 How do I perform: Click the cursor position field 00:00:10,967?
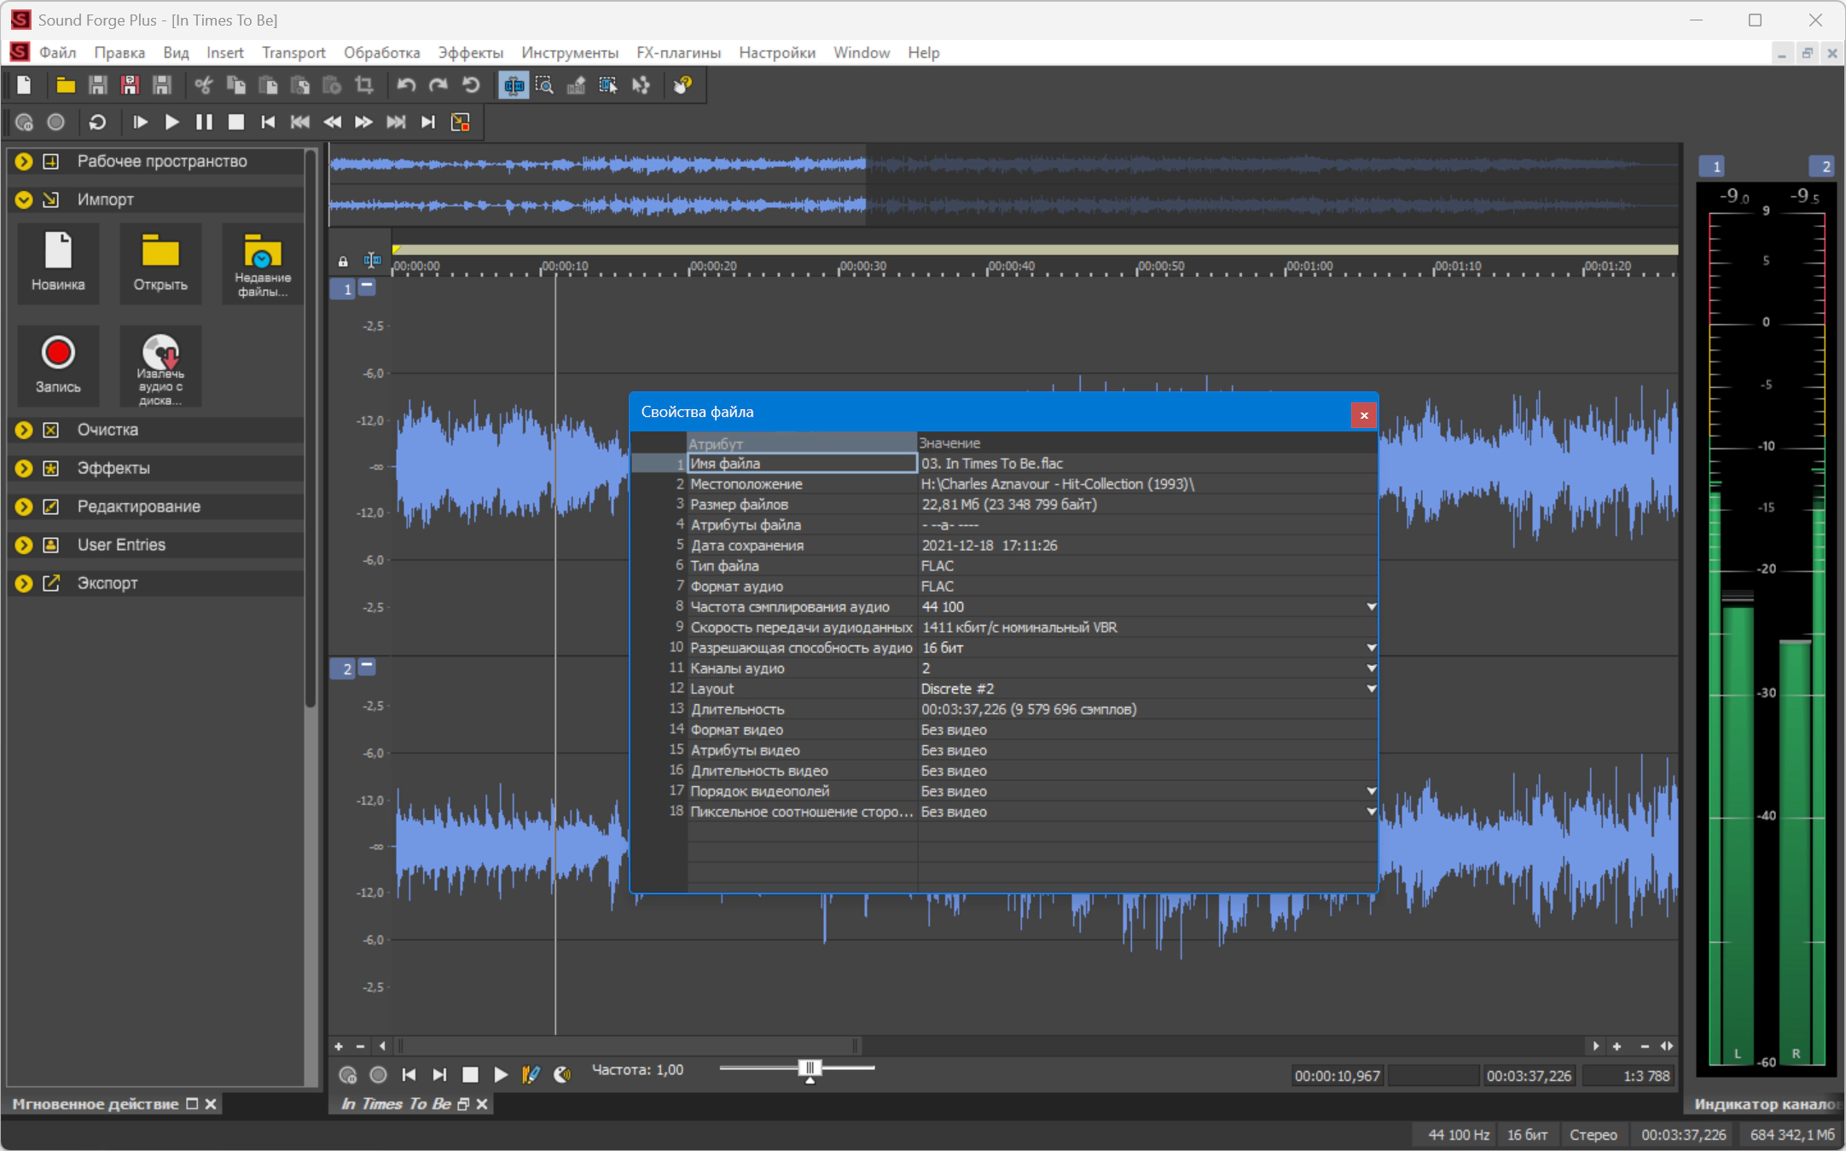point(1337,1076)
